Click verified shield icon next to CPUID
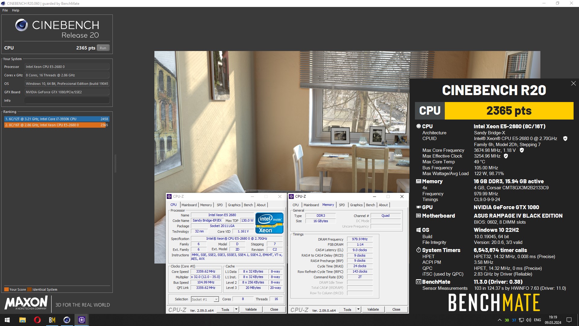 point(565,139)
